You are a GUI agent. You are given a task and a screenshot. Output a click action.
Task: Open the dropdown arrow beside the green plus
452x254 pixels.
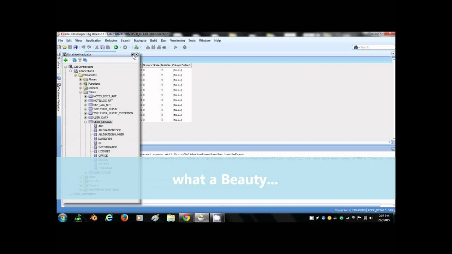[x=70, y=60]
